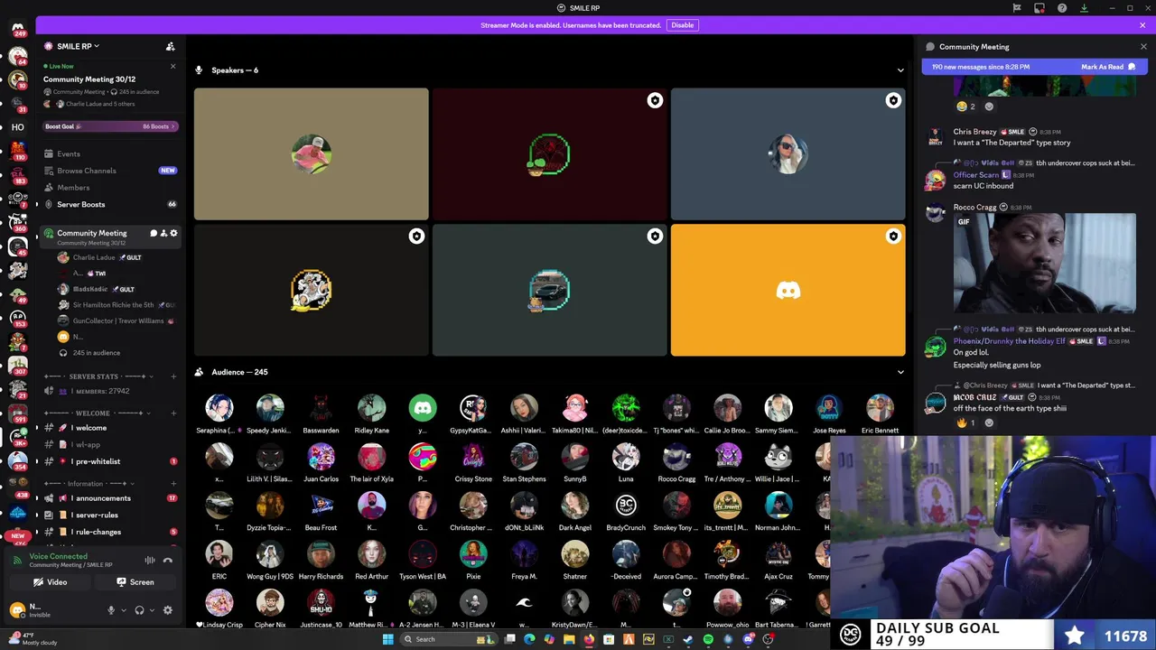Viewport: 1156px width, 650px height.
Task: Close the Community Meeting chat panel
Action: click(1143, 47)
